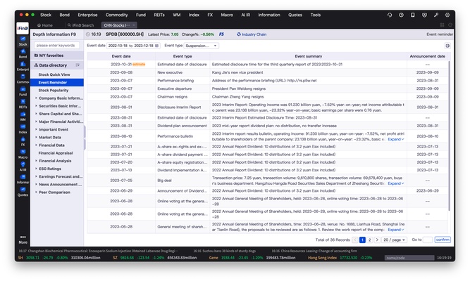Screen dimensions: 470x281
Task: Open the Event type dropdown
Action: coord(201,46)
